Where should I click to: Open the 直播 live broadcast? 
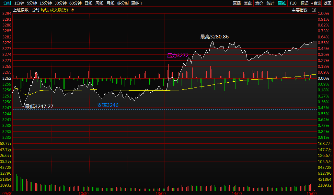[237, 3]
